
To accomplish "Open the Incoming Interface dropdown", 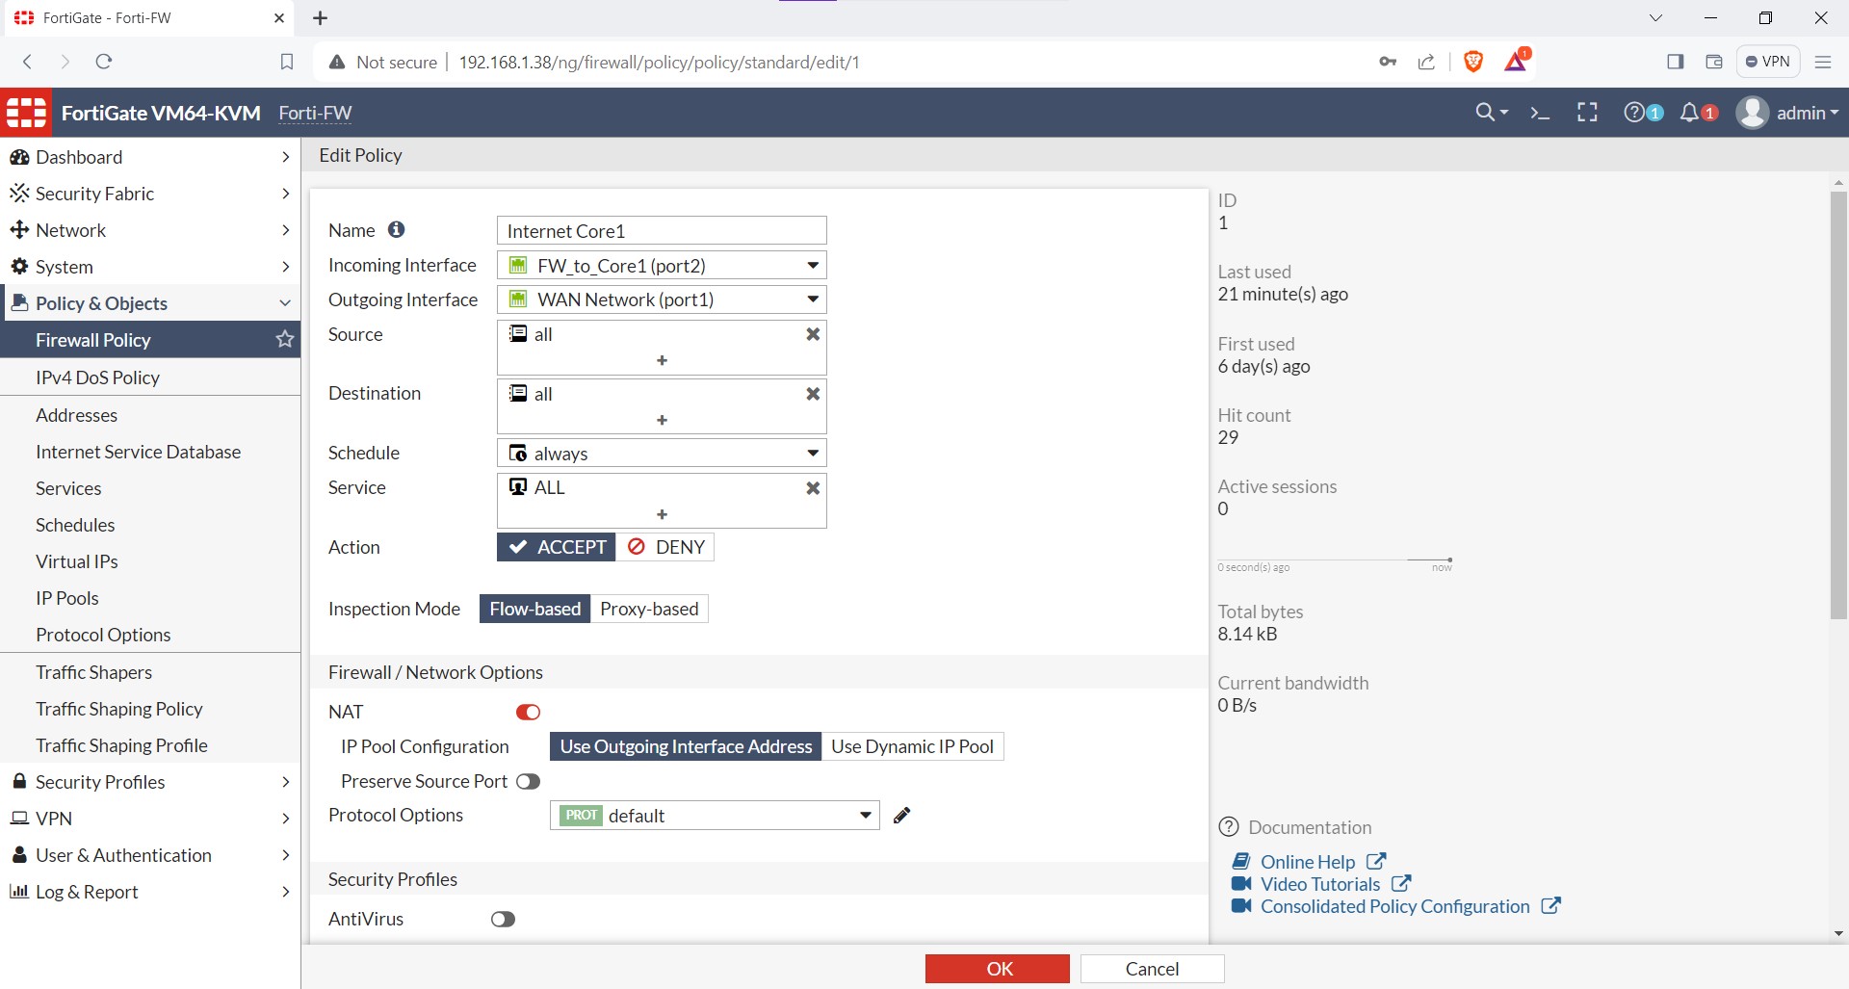I will [x=662, y=266].
